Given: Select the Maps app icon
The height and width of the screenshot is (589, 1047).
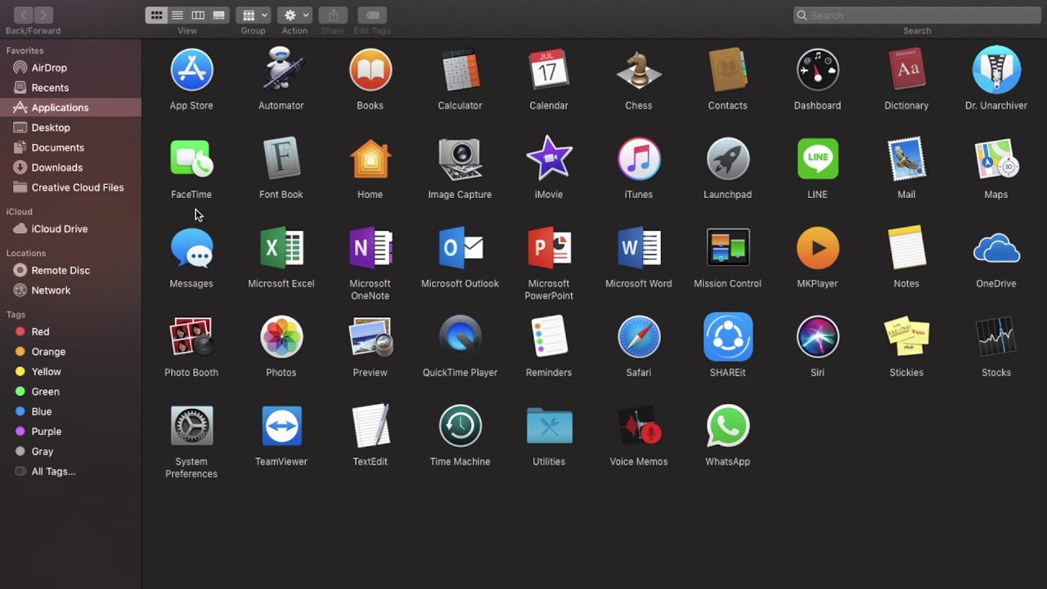Looking at the screenshot, I should click(996, 159).
